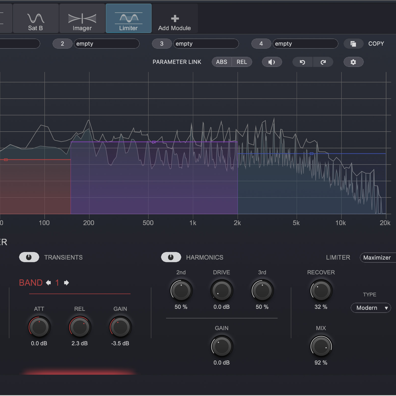This screenshot has width=396, height=396.
Task: Click the ATT value 0.0 dB
Action: (39, 343)
